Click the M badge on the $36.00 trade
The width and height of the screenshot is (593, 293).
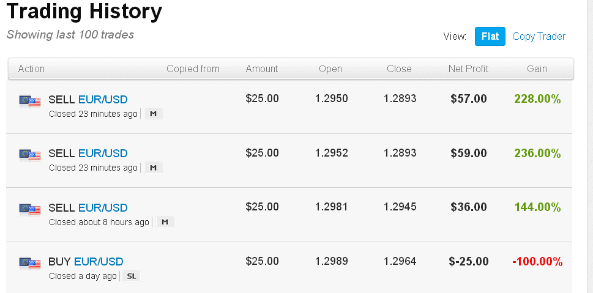[x=165, y=222]
